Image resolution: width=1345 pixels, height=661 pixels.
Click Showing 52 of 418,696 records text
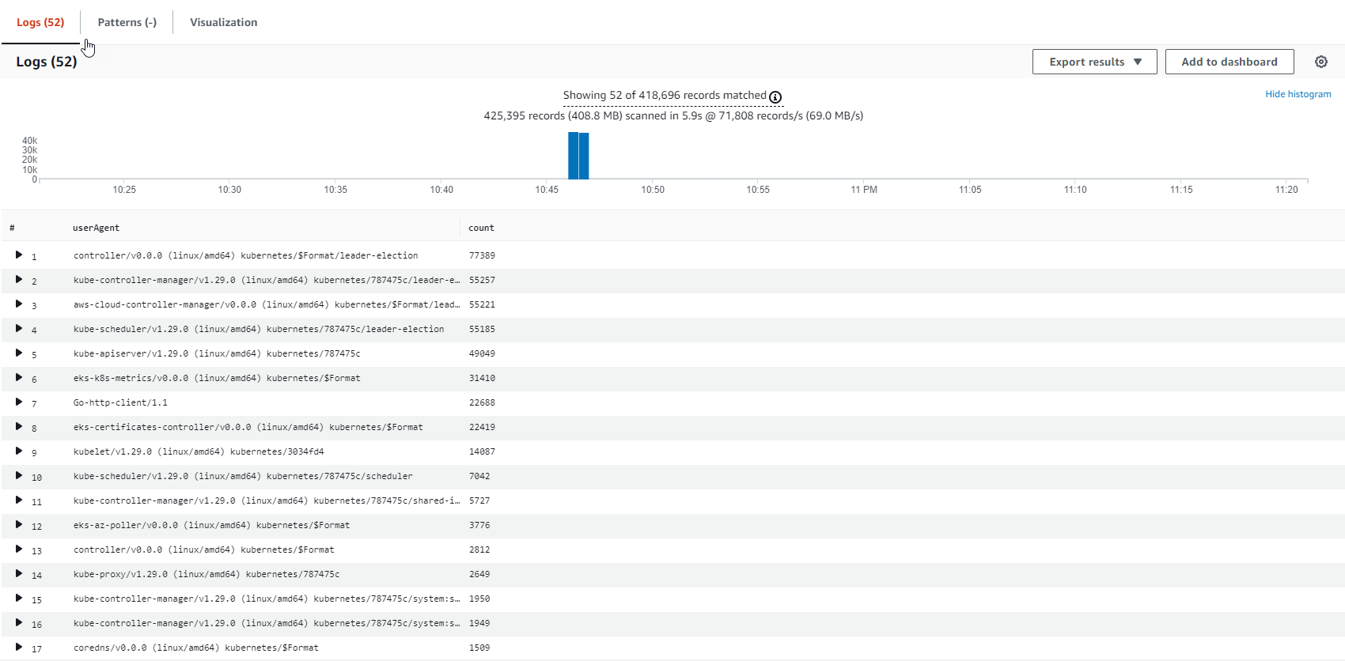pyautogui.click(x=665, y=96)
